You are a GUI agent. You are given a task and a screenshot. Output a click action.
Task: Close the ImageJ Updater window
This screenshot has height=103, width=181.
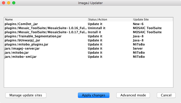pyautogui.click(x=4, y=3)
